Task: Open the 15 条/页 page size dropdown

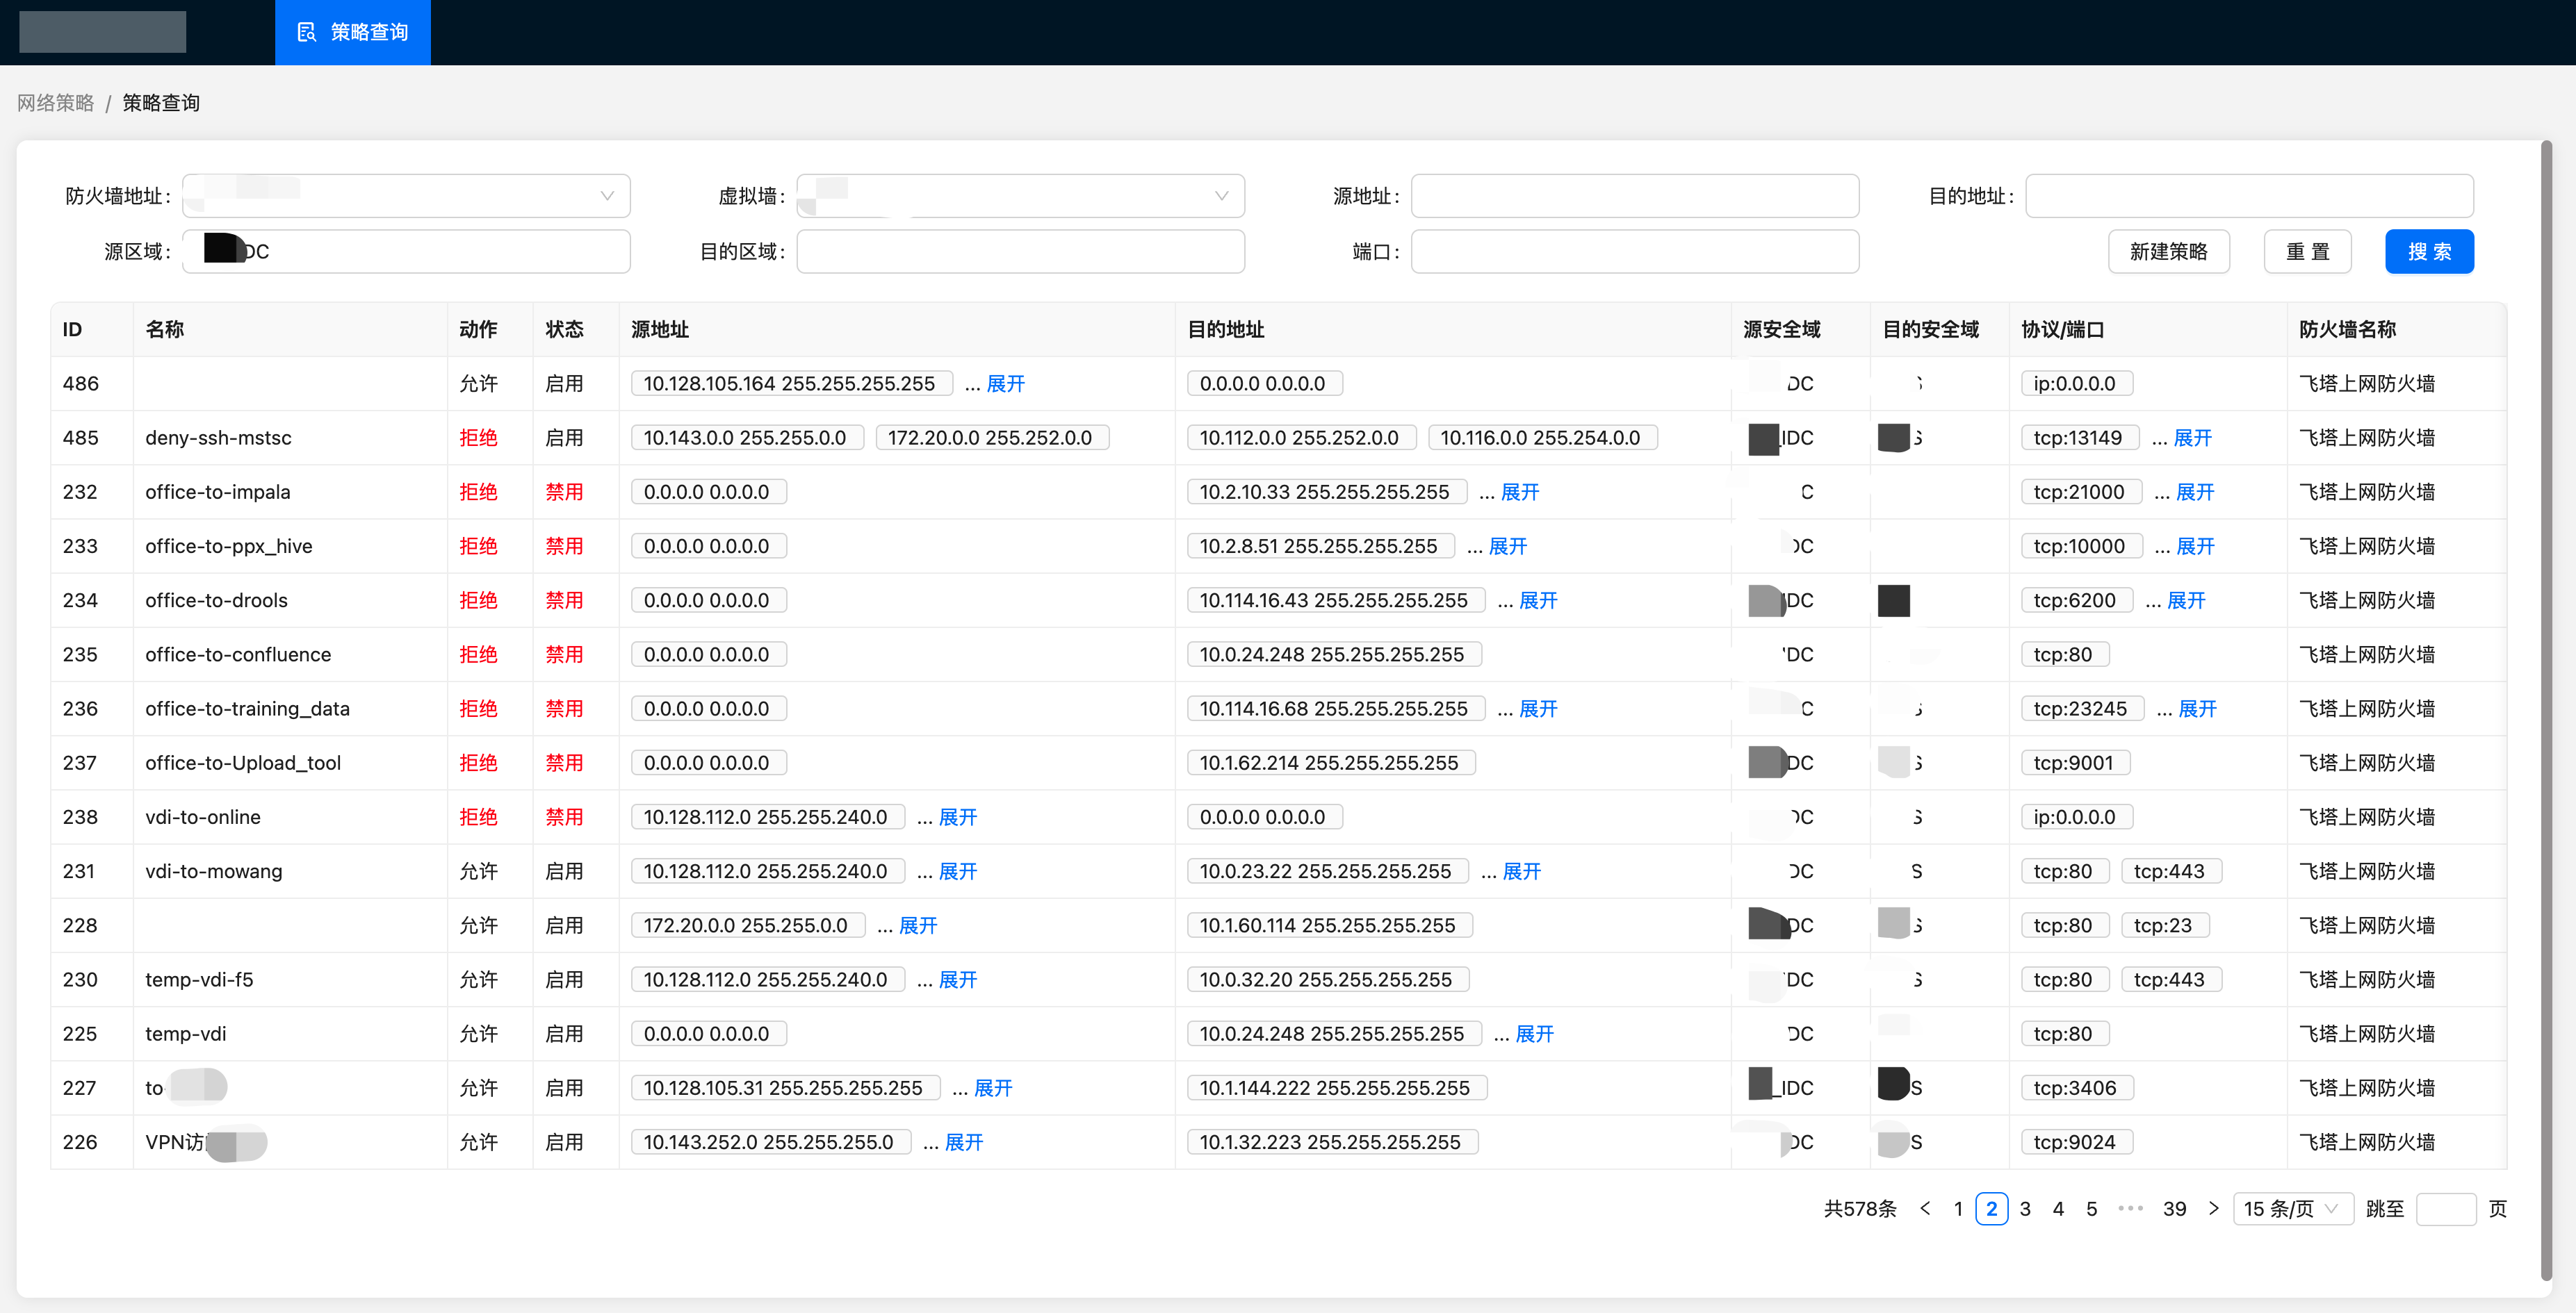Action: pos(2293,1208)
